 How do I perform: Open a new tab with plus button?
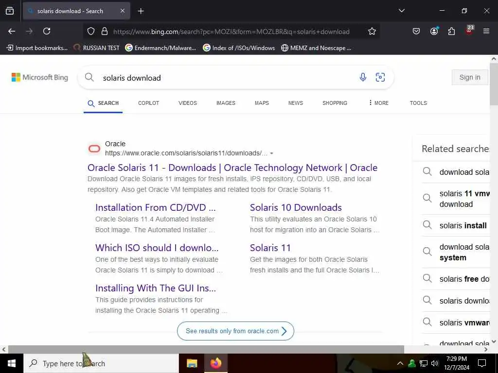pos(141,11)
